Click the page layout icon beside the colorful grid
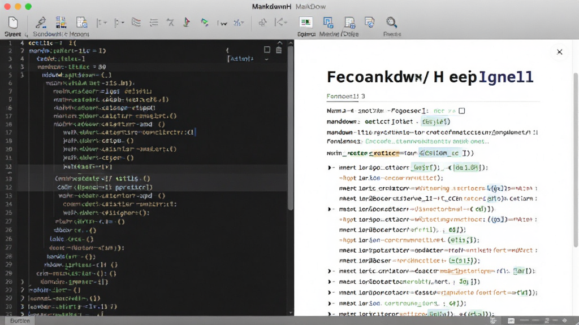 click(81, 23)
